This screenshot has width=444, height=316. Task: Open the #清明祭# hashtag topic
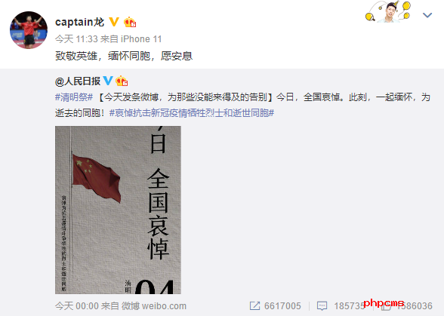click(x=74, y=97)
